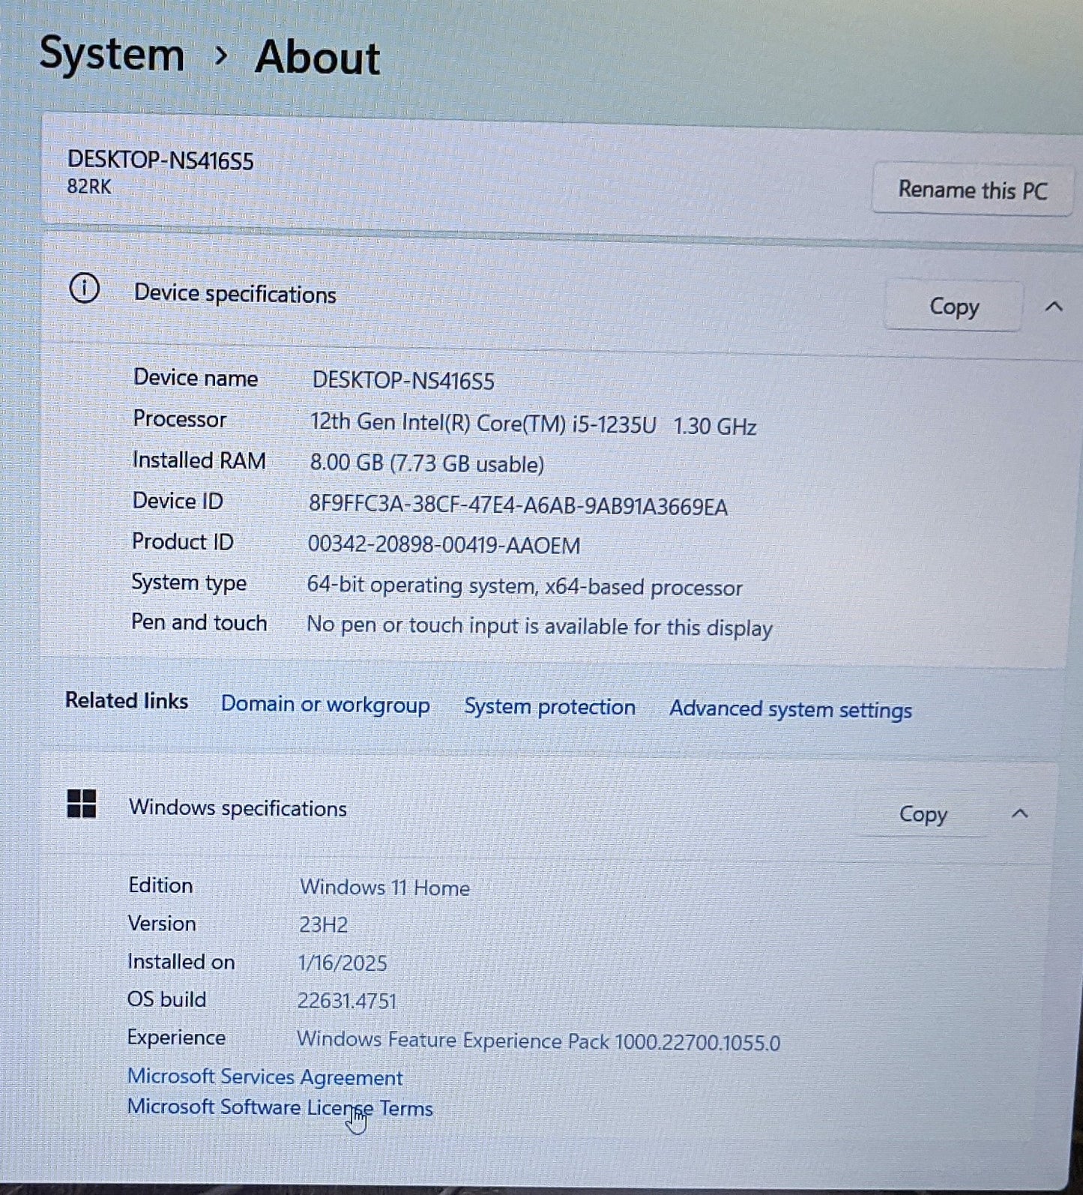Image resolution: width=1083 pixels, height=1195 pixels.
Task: Click the Pen and touch value text
Action: point(540,627)
